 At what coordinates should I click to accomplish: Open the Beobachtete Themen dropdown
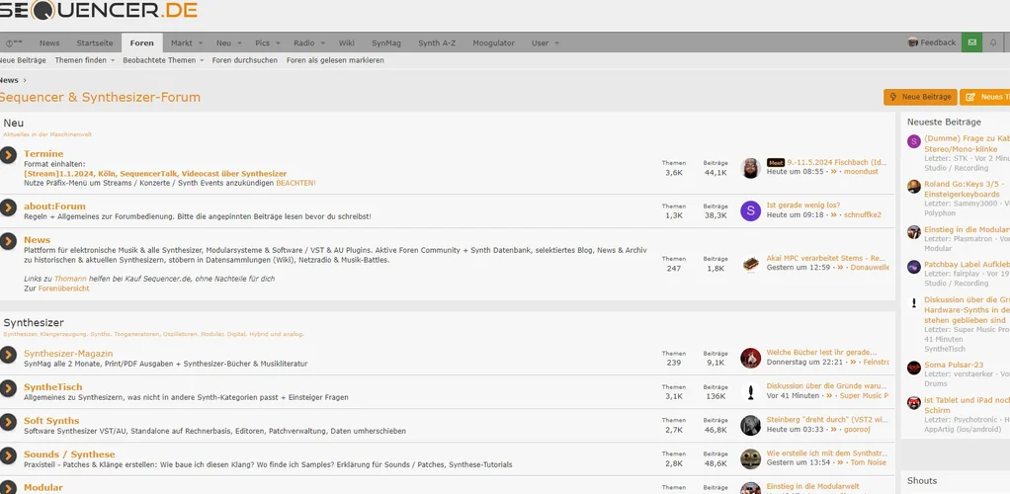point(163,60)
